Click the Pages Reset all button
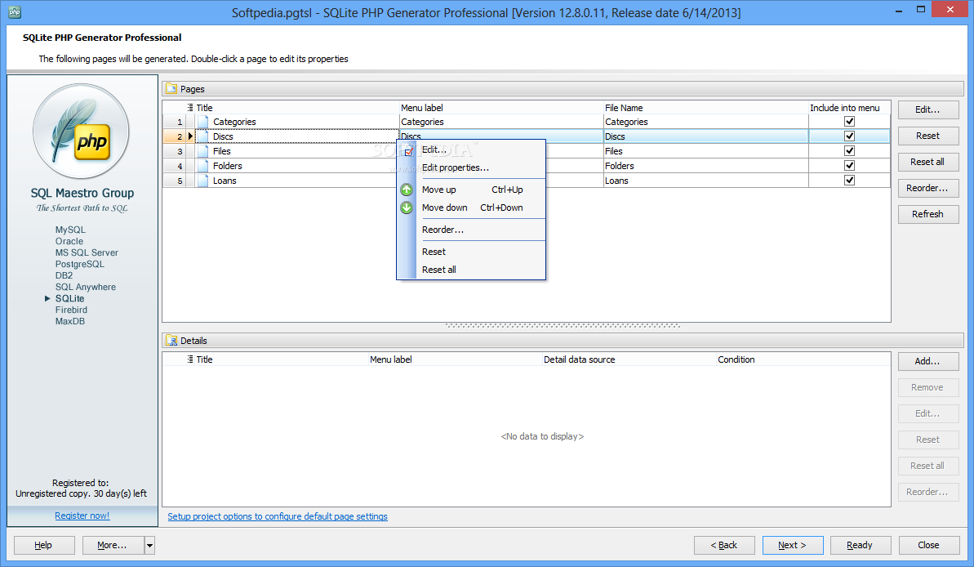The height and width of the screenshot is (567, 974). coord(928,162)
